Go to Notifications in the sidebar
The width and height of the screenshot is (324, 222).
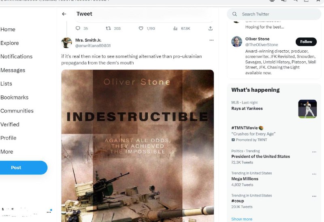pyautogui.click(x=16, y=56)
